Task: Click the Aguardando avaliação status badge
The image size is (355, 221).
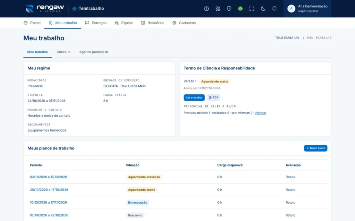Action: [144, 177]
